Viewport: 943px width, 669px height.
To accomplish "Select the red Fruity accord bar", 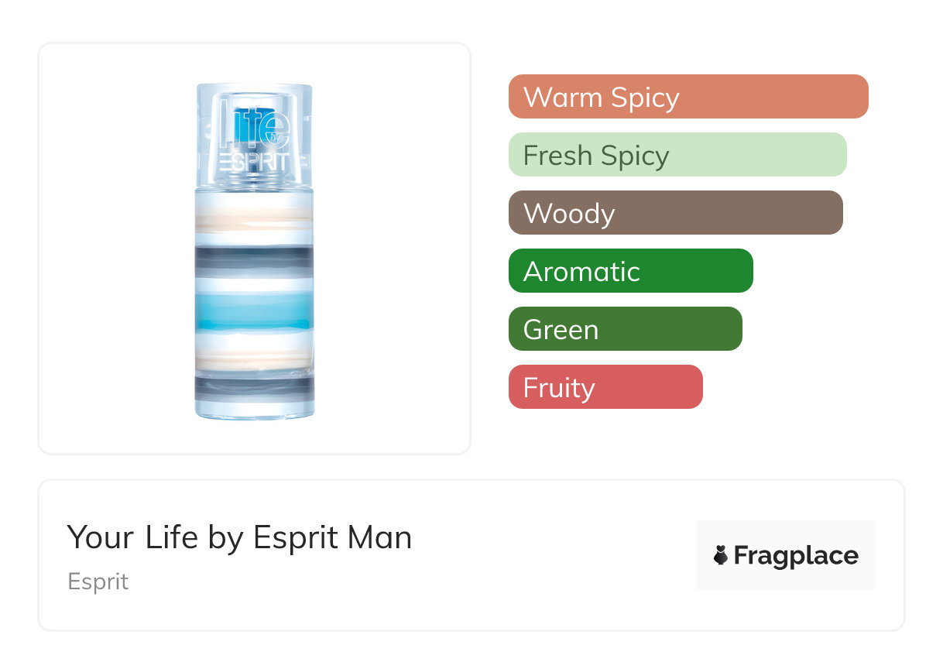I will coord(605,387).
